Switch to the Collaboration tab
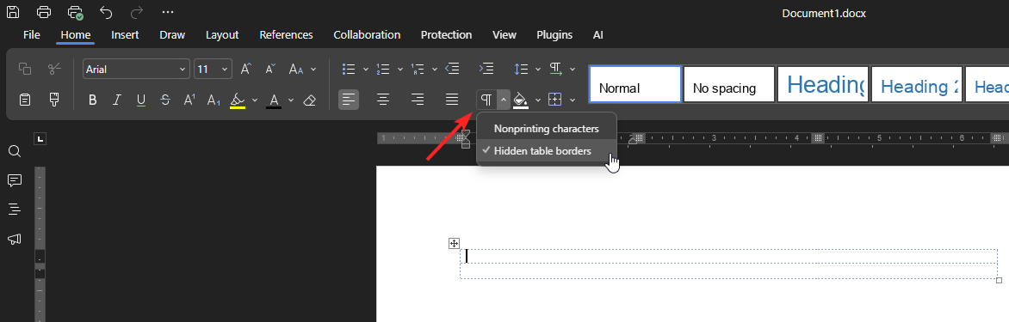Viewport: 1009px width, 322px height. 367,34
